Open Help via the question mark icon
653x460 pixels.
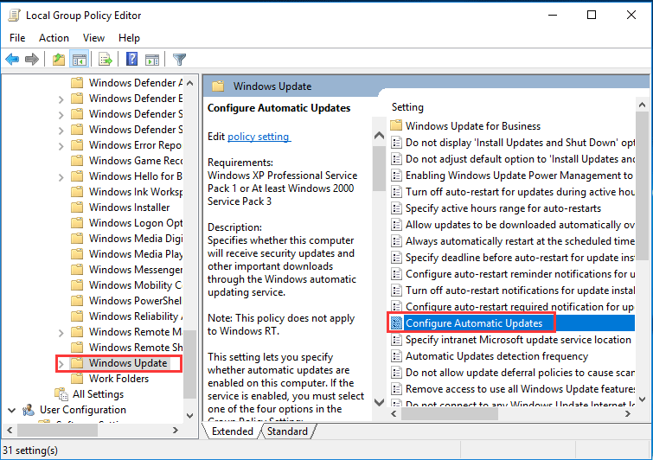point(131,60)
